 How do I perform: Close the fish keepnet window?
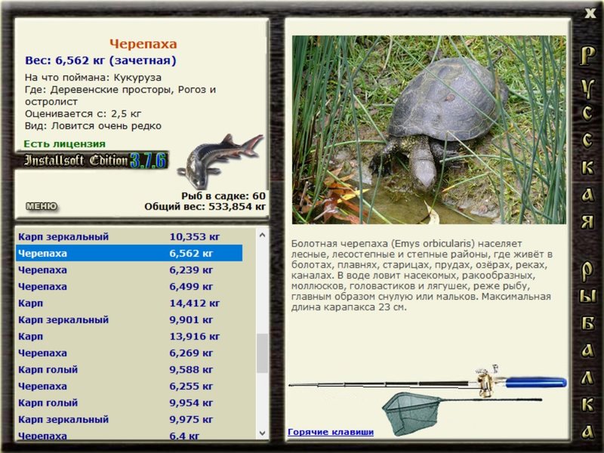pyautogui.click(x=590, y=14)
